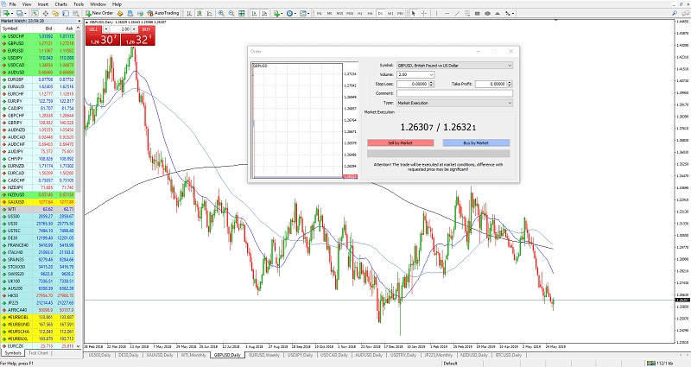Click Buy by Market in Order dialog

[476, 142]
